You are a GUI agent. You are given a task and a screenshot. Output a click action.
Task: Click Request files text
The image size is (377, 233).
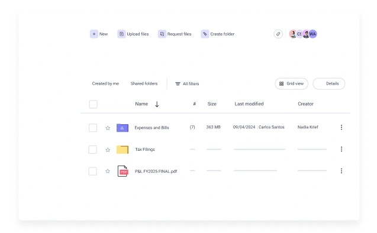click(x=179, y=34)
